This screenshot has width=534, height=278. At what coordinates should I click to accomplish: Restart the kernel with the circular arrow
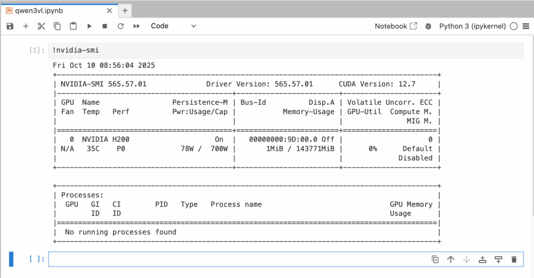(x=120, y=26)
